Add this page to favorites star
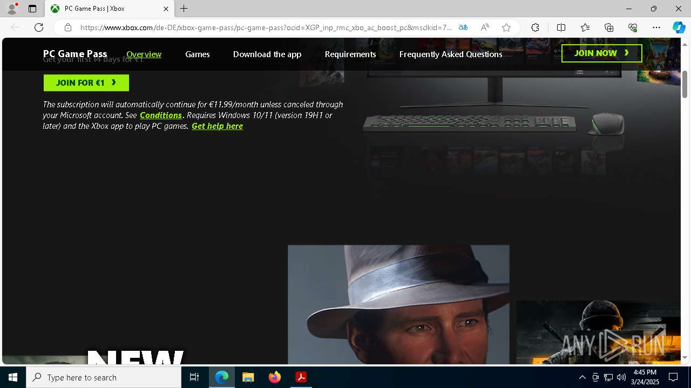The width and height of the screenshot is (691, 388). [506, 27]
